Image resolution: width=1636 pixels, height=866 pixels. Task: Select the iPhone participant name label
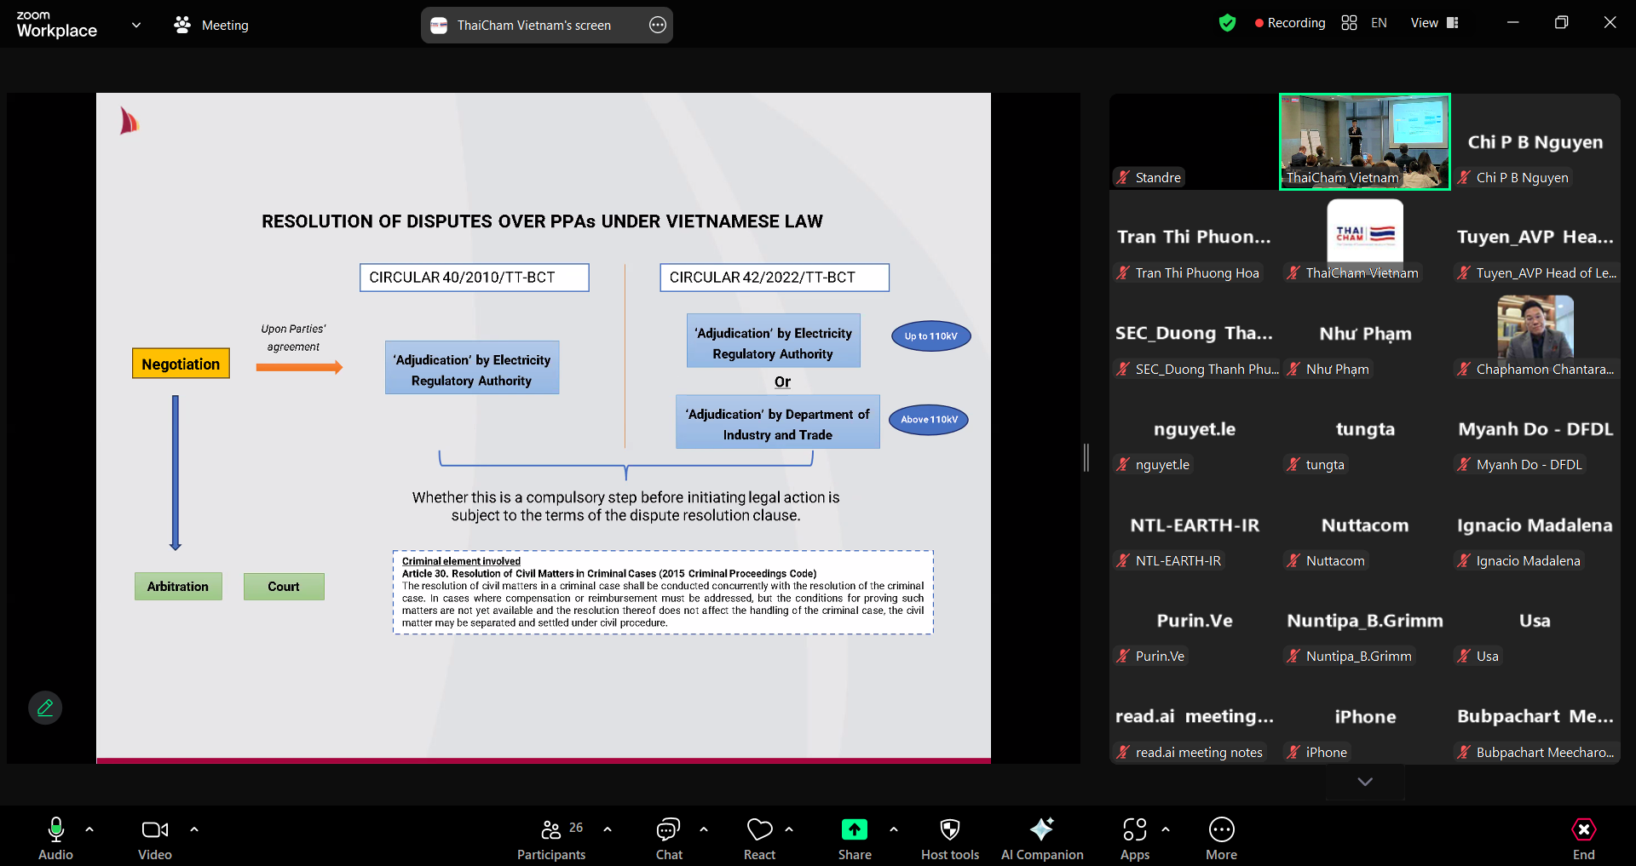pyautogui.click(x=1327, y=753)
